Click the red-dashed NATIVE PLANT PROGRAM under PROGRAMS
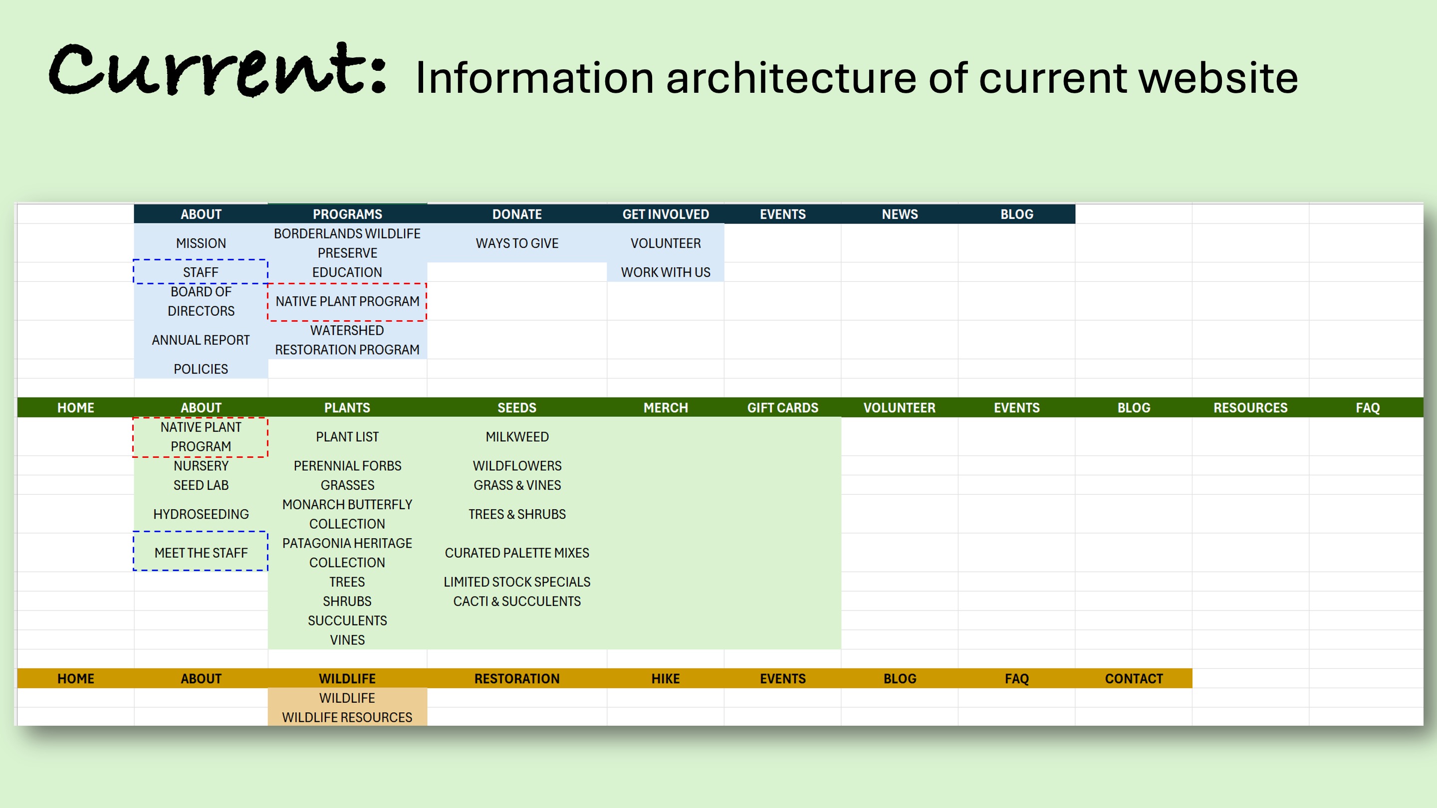 347,302
